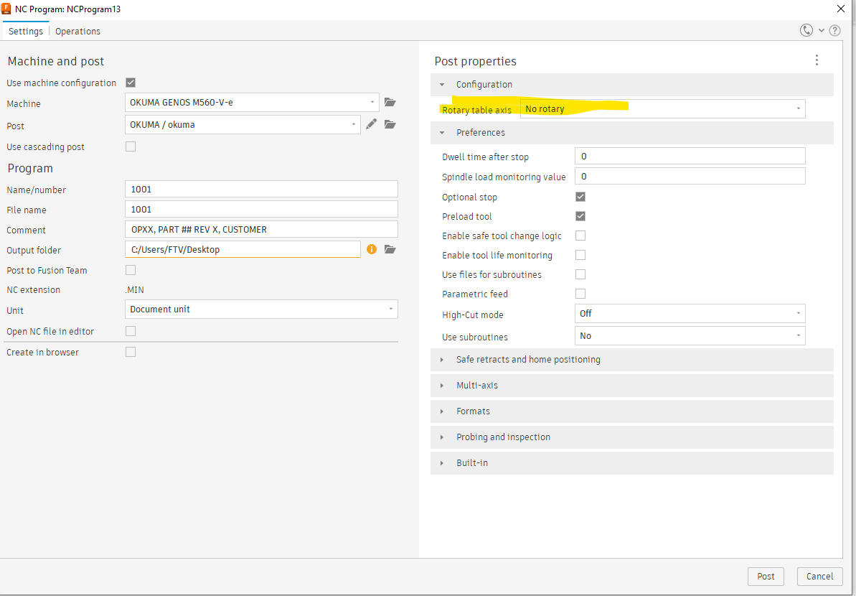Switch to the Settings tab
Screen dimensions: 856x596
(26, 31)
